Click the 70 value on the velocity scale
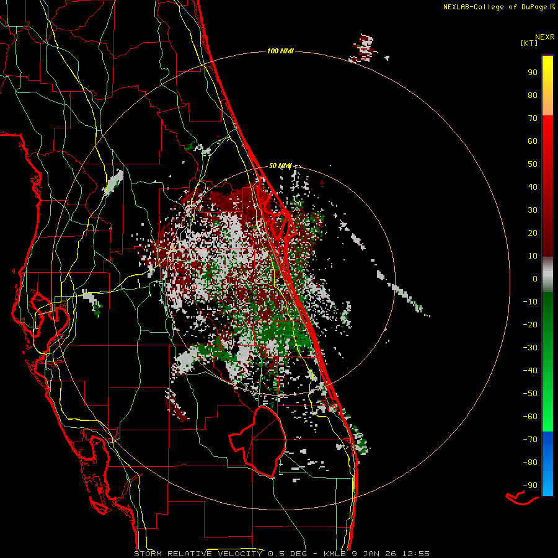Screen dimensions: 558x558 533,118
